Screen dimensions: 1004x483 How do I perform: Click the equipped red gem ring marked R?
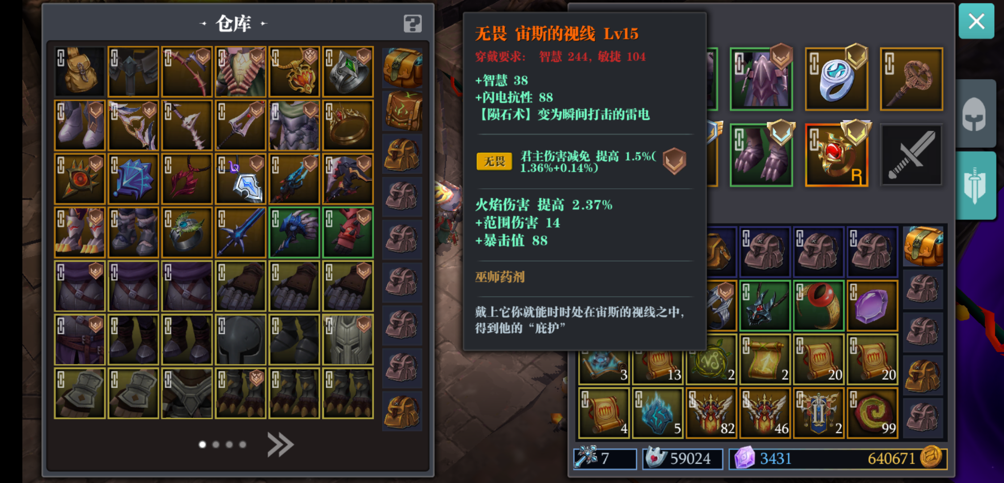coord(837,155)
